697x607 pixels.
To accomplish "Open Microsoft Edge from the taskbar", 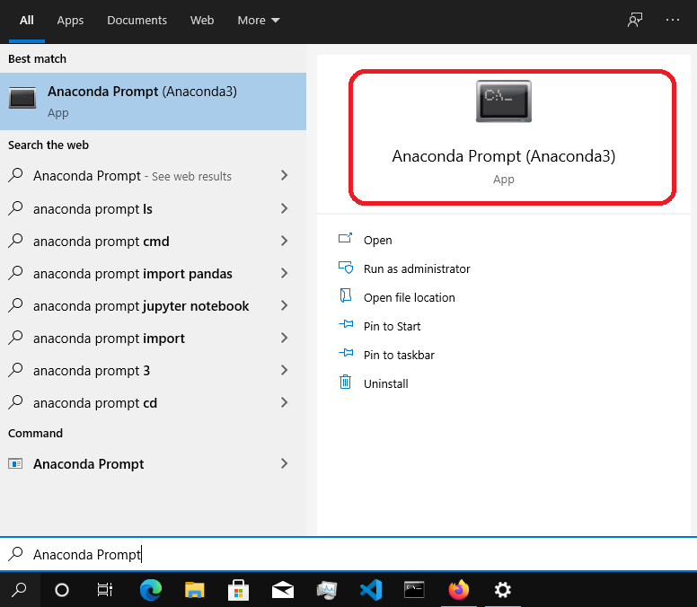I will coord(151,590).
